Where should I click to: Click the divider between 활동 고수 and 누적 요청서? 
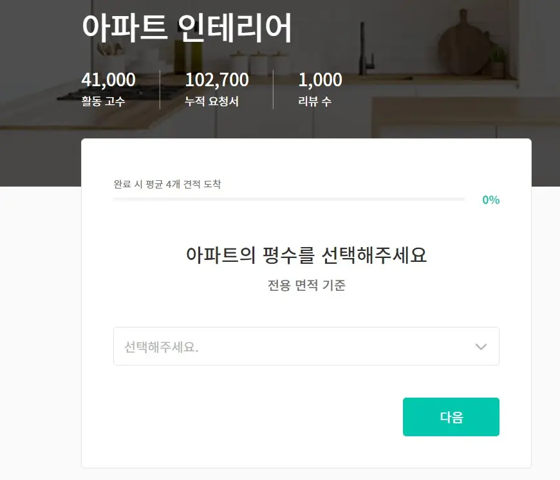tap(159, 88)
